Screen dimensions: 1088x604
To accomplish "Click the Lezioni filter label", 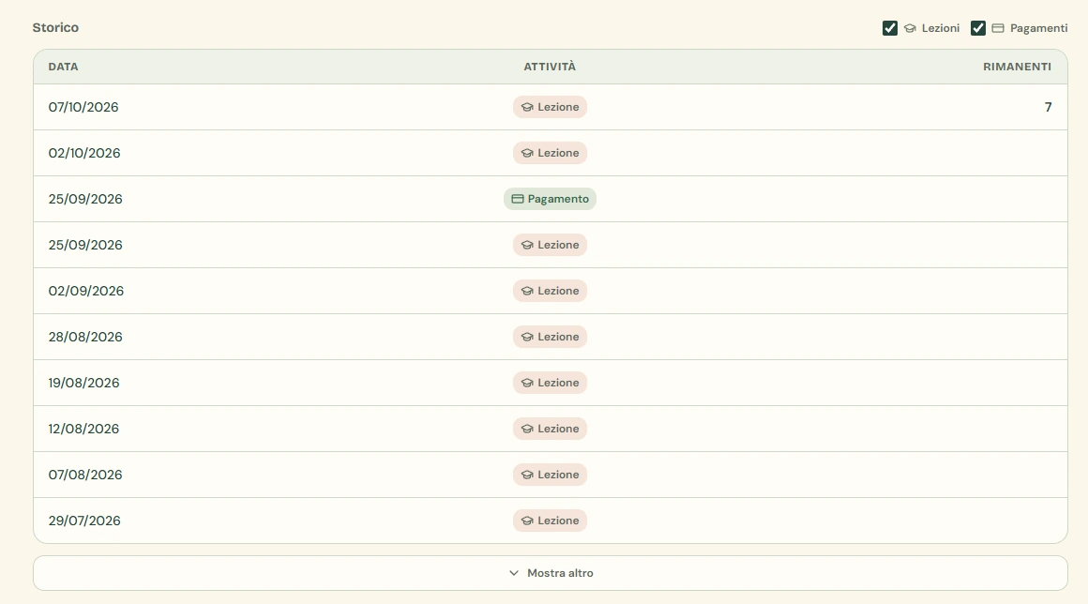I will (x=940, y=28).
